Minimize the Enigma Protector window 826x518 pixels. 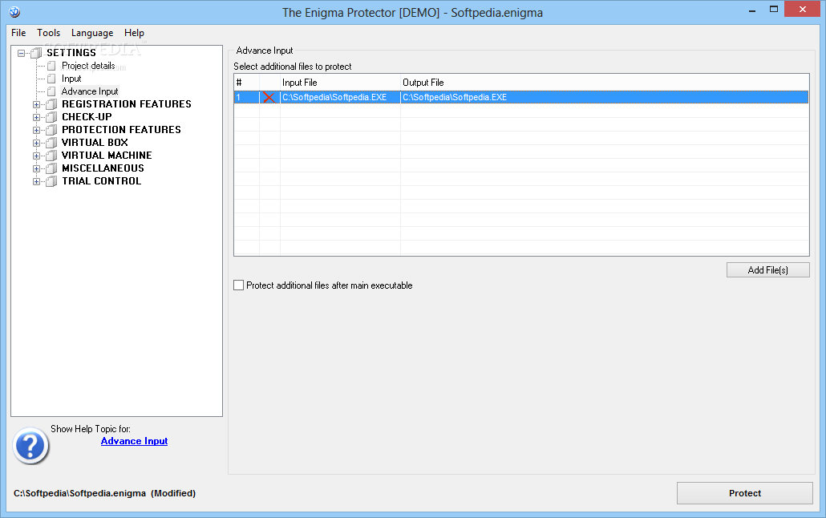pos(752,10)
